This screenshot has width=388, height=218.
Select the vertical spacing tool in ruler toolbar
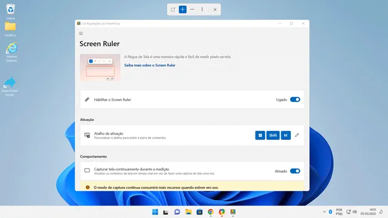(x=202, y=10)
